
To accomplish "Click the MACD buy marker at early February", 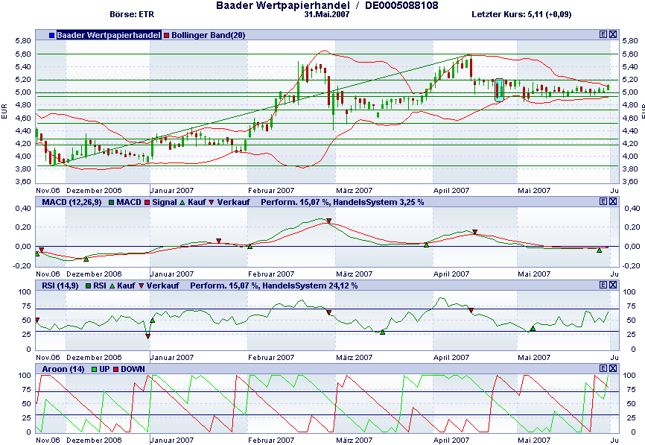I will pos(250,247).
